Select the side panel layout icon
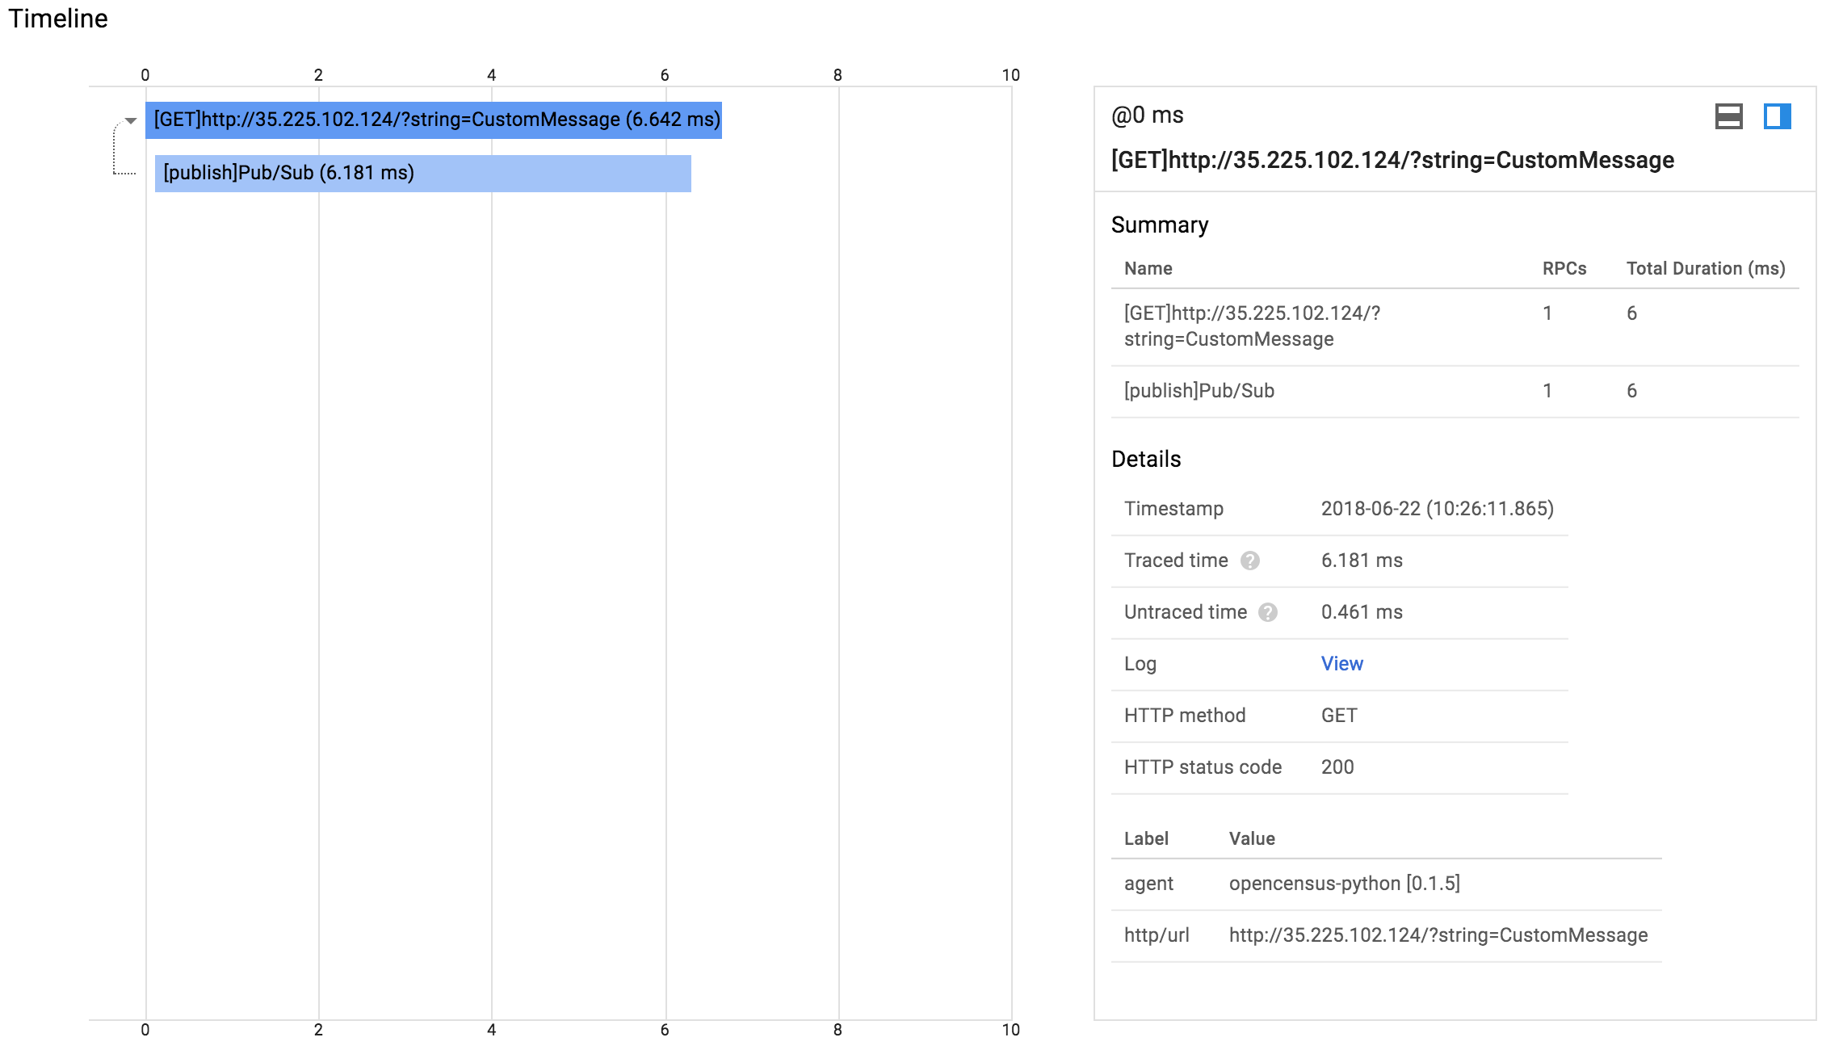Viewport: 1843px width, 1050px height. 1777,116
